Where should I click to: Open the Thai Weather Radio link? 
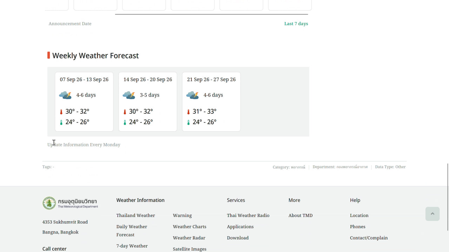[x=248, y=216]
